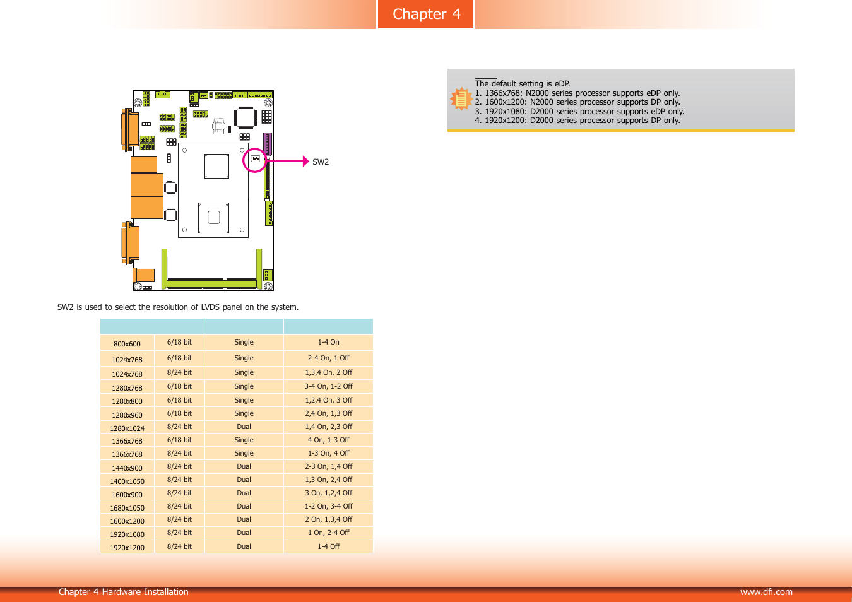The width and height of the screenshot is (852, 602).
Task: Select the 1-3 On, 4 Off cell
Action: 328,453
